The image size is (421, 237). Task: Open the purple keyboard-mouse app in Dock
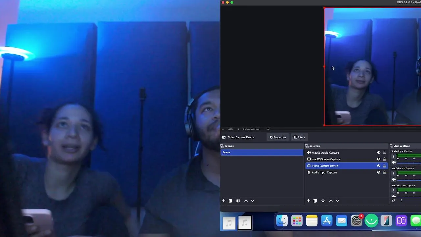(401, 221)
